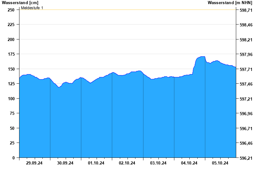
Task: Click the 05.10.24 date label
Action: [220, 163]
